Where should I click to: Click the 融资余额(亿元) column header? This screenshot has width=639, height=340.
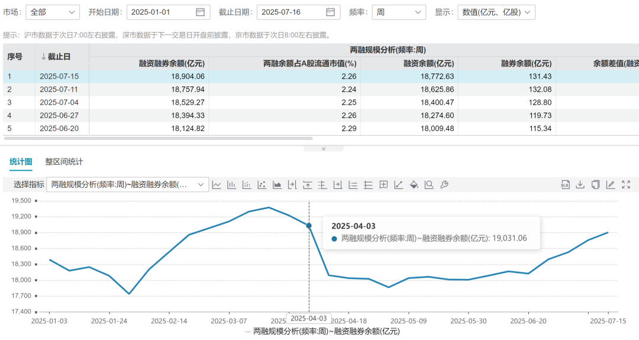point(429,63)
